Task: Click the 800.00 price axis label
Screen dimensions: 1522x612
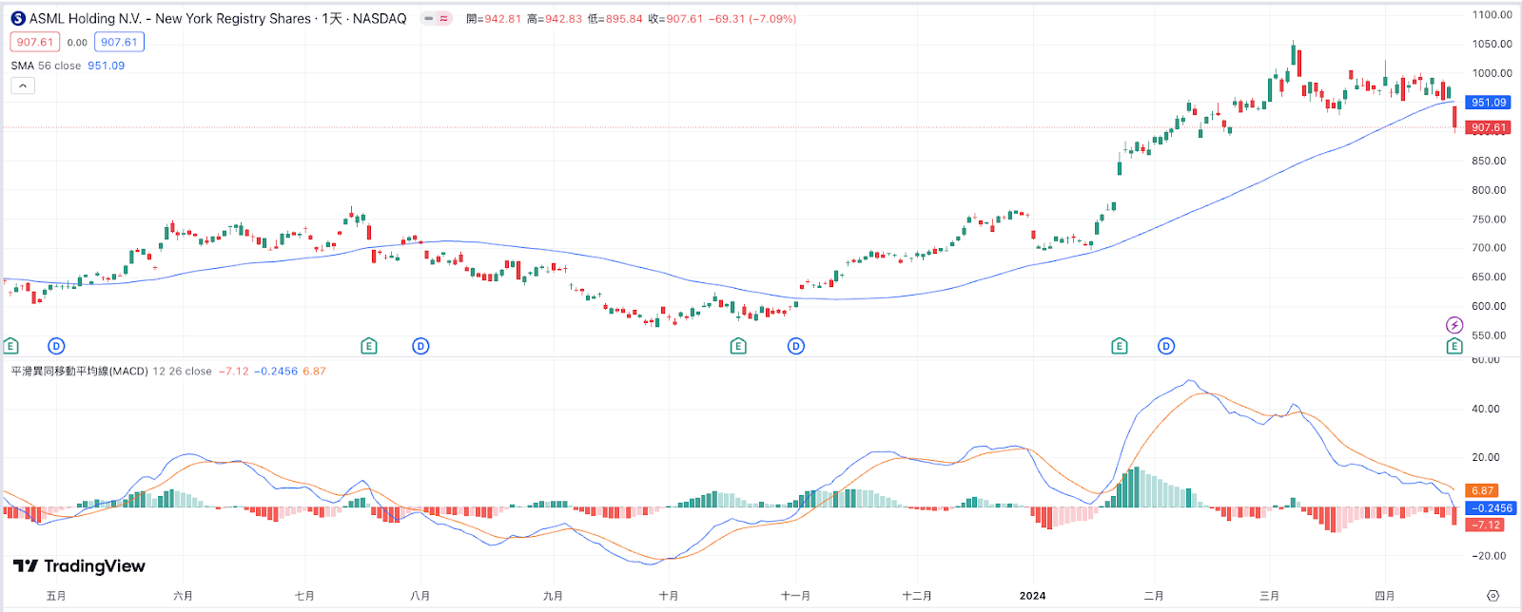Action: (x=1489, y=190)
